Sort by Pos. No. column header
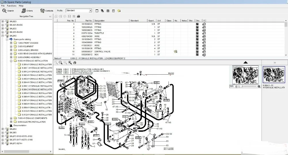 pos(66,20)
